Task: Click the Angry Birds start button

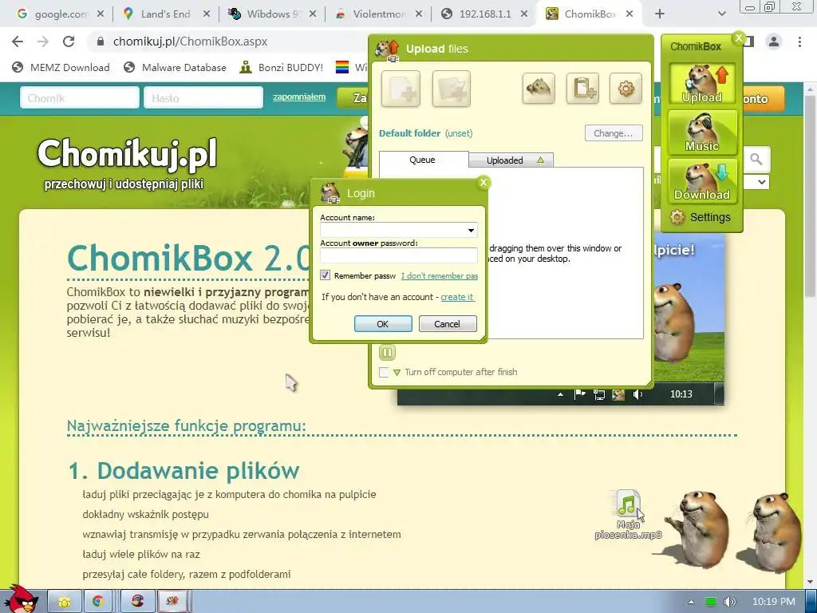Action: click(22, 599)
